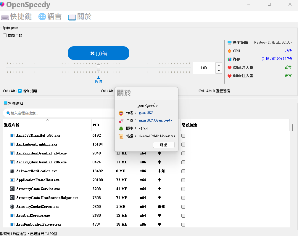Click the ApplicationFrameHost.exe process icon
The height and width of the screenshot is (236, 298).
click(12, 180)
